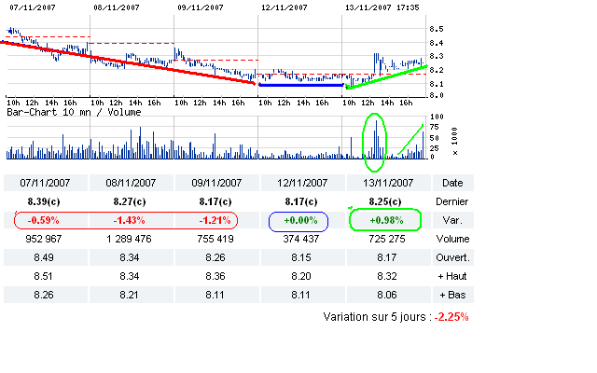Click the 13/11/2007 17:35 timestamp above the chart
Viewport: 597px width, 373px height.
[382, 7]
